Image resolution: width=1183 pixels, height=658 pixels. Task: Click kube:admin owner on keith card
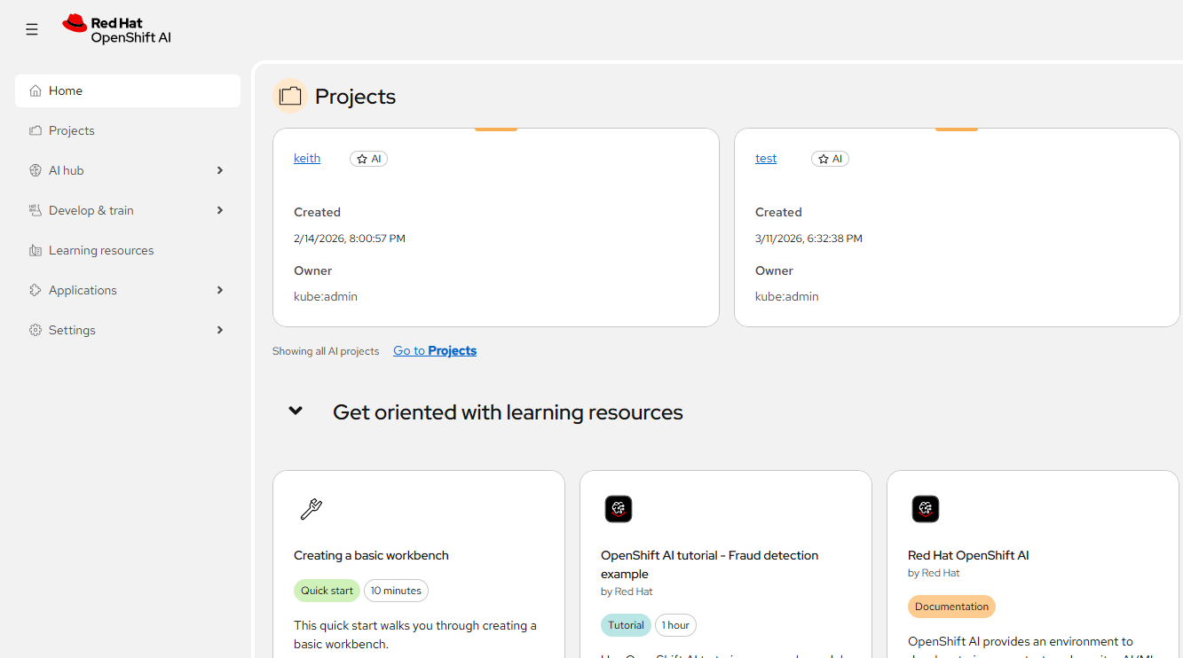(x=326, y=297)
